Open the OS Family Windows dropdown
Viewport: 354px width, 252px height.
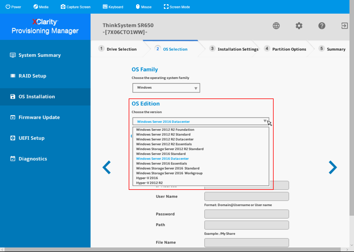(x=166, y=88)
